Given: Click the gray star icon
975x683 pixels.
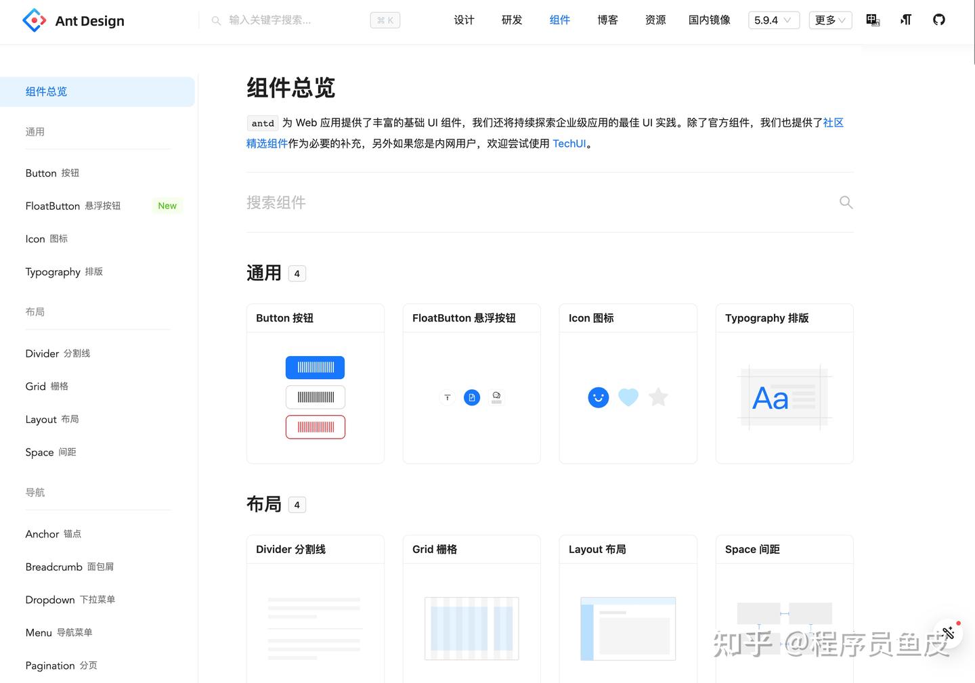Looking at the screenshot, I should [x=658, y=397].
